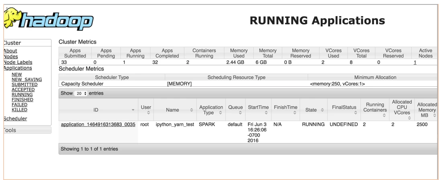This screenshot has width=442, height=180.
Task: Sort the Allocated CPU VCores column
Action: tap(409, 118)
